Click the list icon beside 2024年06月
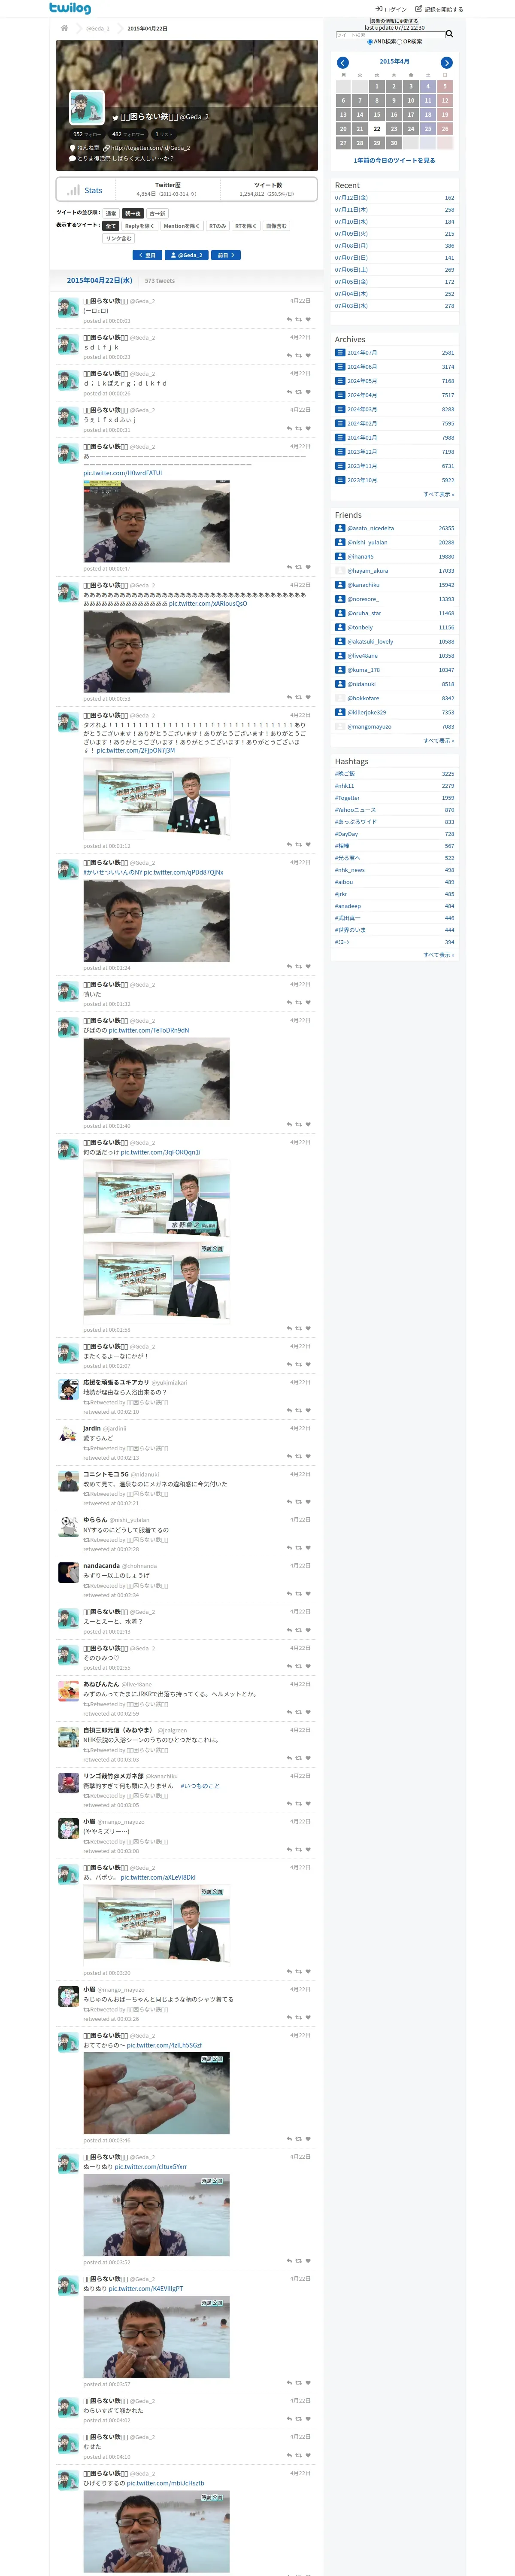The image size is (515, 2576). coord(340,367)
